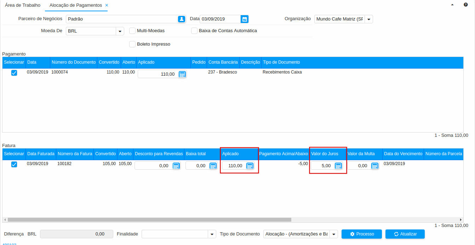Click the help question mark icon
Viewport: 475px width, 245px height.
click(466, 5)
